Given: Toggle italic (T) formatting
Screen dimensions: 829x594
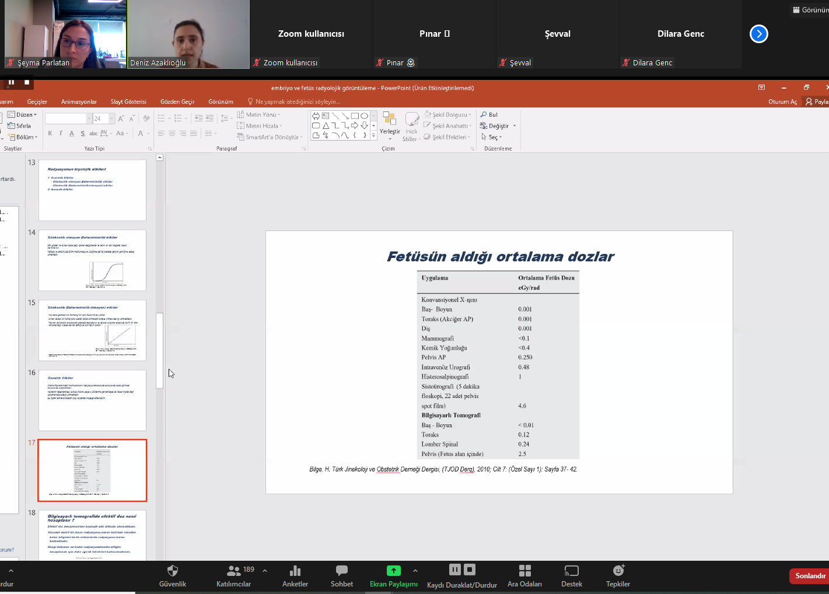Looking at the screenshot, I should (61, 134).
